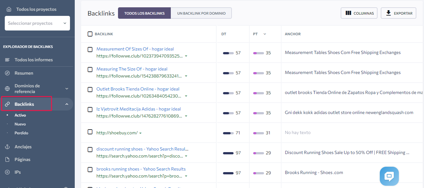The image size is (424, 188).
Task: Click the page icon for Páginas
Action: point(8,159)
